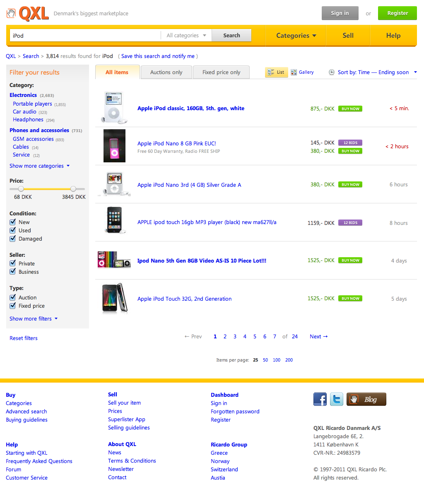Open the Facebook page icon
Image resolution: width=424 pixels, height=497 pixels.
(x=320, y=399)
